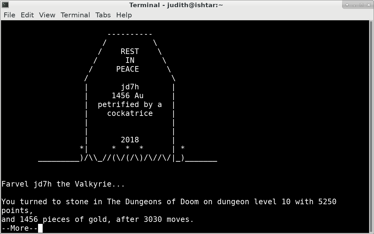Click the roll-up window arrow button

tap(347, 5)
